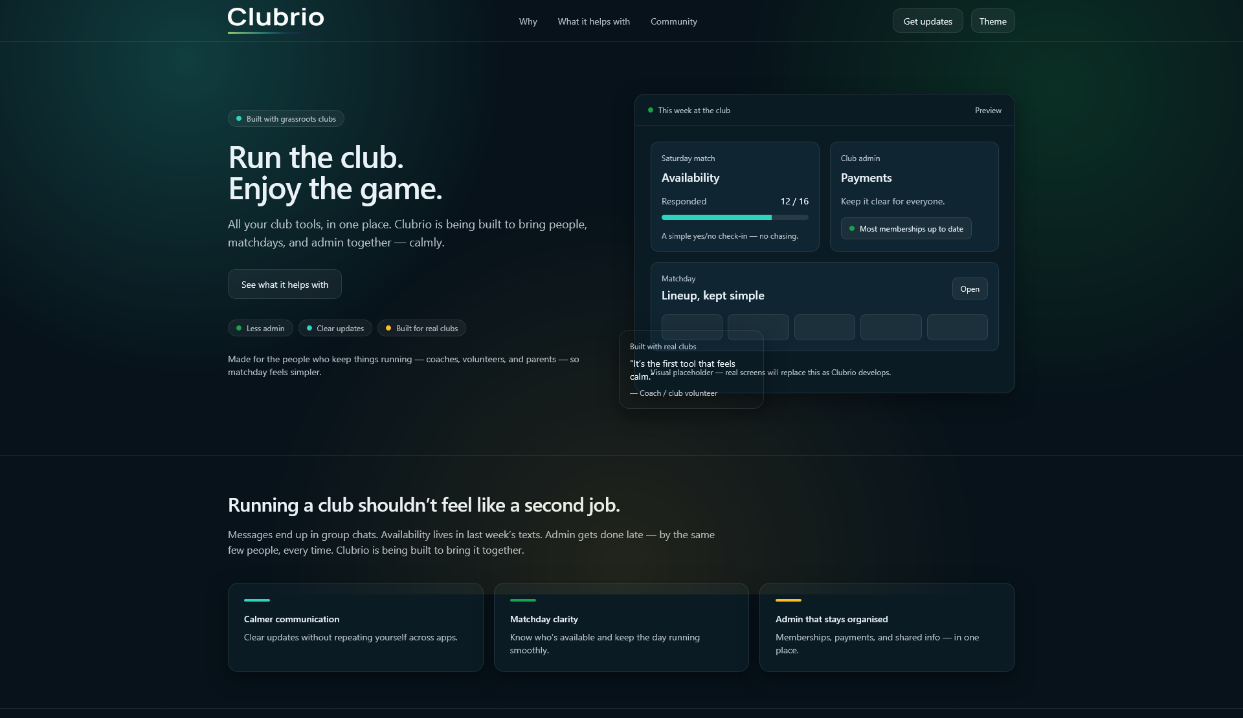Click the Club admin label

click(x=860, y=158)
